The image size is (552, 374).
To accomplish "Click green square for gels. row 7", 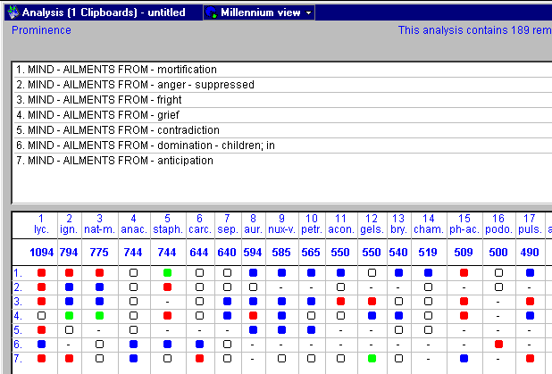I will 372,359.
